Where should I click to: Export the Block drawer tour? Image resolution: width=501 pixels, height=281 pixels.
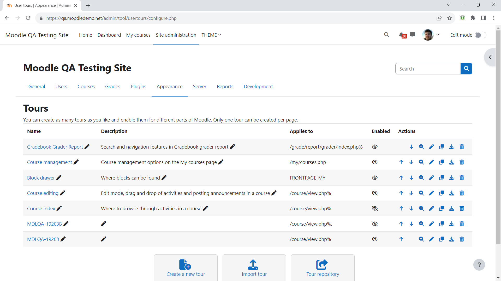pyautogui.click(x=452, y=178)
